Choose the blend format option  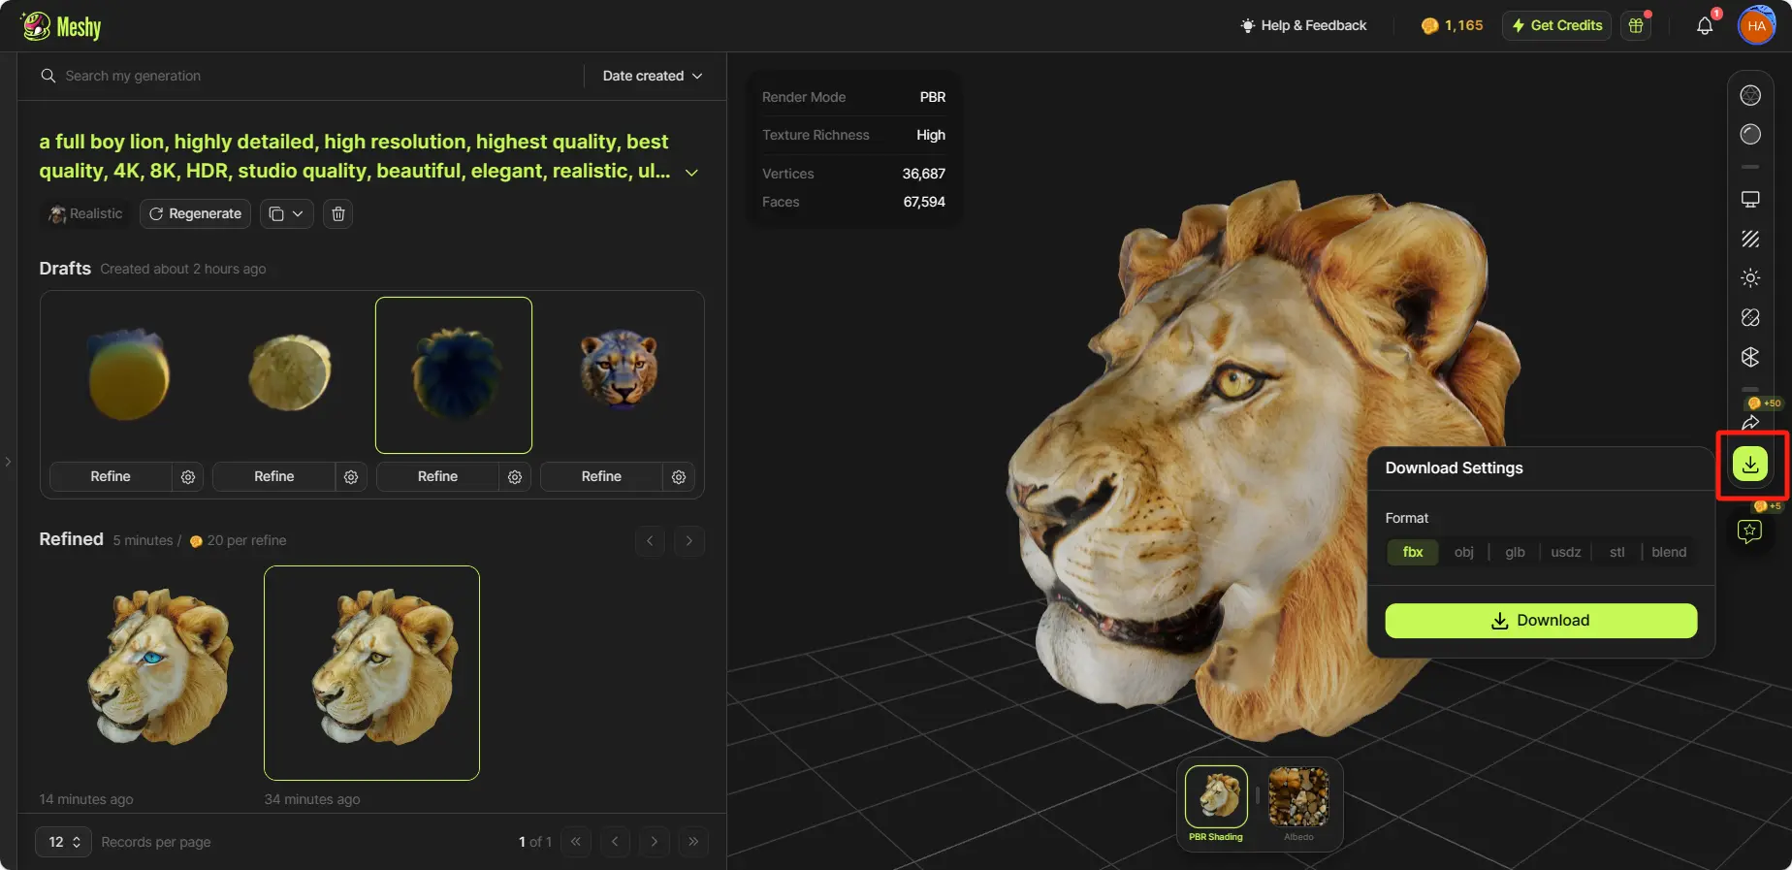pos(1668,553)
